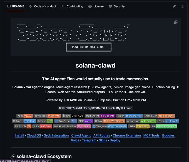Click the Fly.io deployable badge

coord(168,121)
